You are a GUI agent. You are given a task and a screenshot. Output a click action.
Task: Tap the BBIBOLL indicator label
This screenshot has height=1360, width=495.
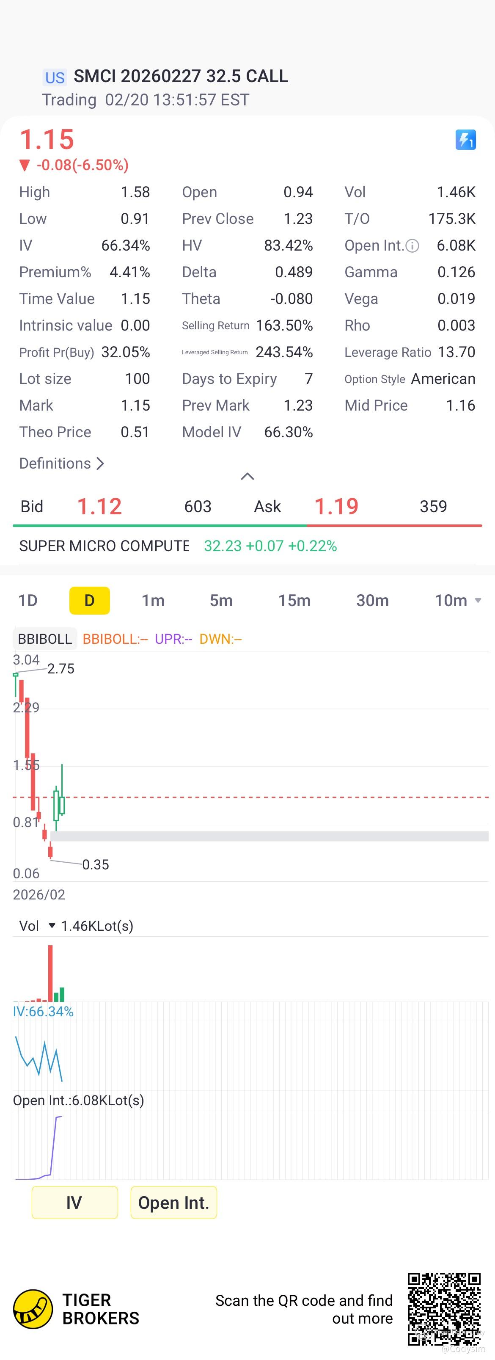(45, 639)
